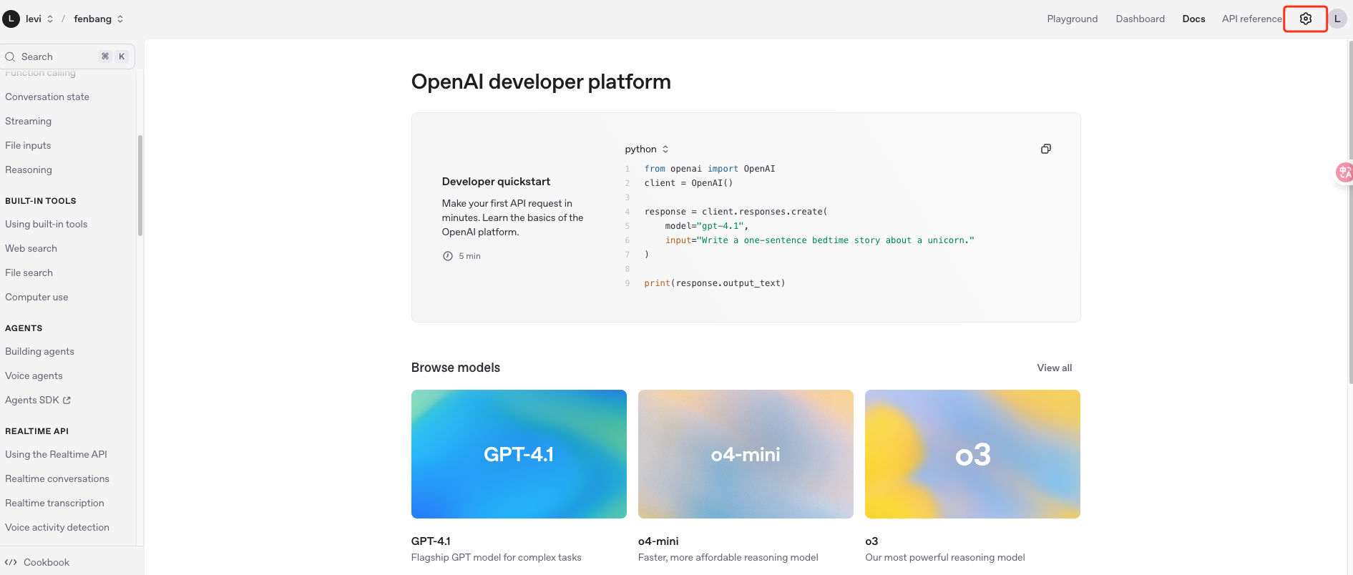This screenshot has width=1353, height=575.
Task: Click "Flagship GPT model for complex tasks" text
Action: (x=496, y=557)
